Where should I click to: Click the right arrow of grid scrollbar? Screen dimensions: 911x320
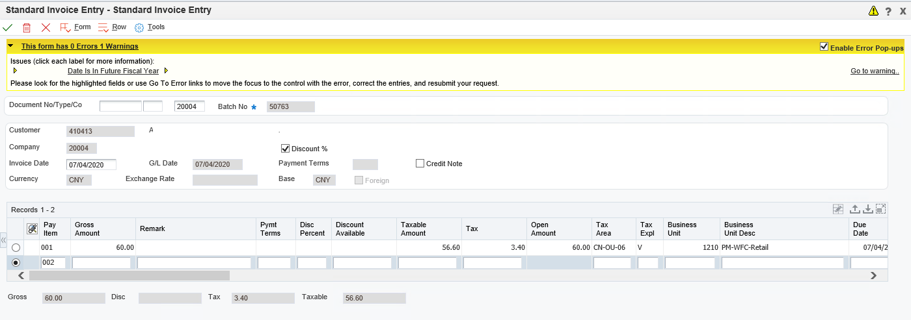click(x=874, y=275)
